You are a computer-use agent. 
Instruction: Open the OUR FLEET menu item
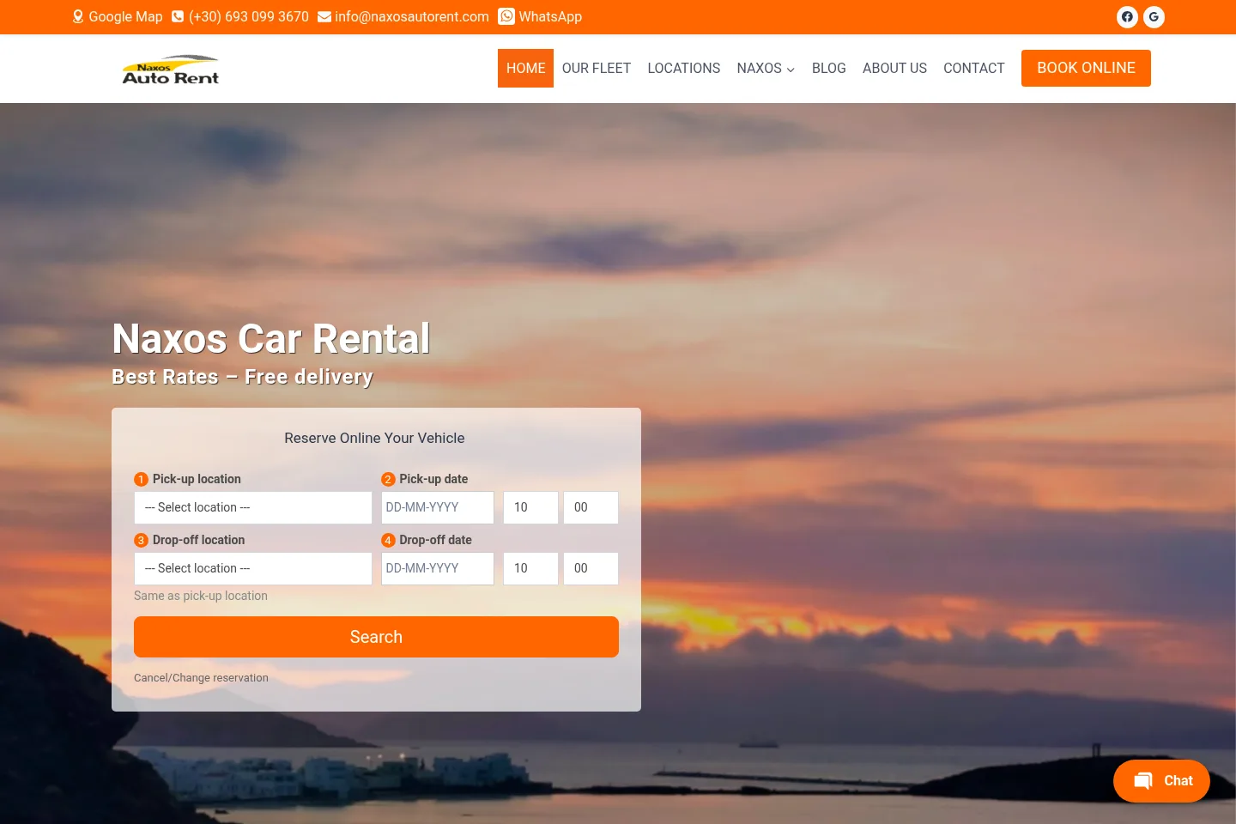pyautogui.click(x=597, y=68)
